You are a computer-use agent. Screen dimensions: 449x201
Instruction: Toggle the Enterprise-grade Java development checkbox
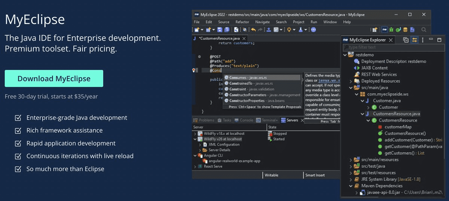(x=18, y=118)
